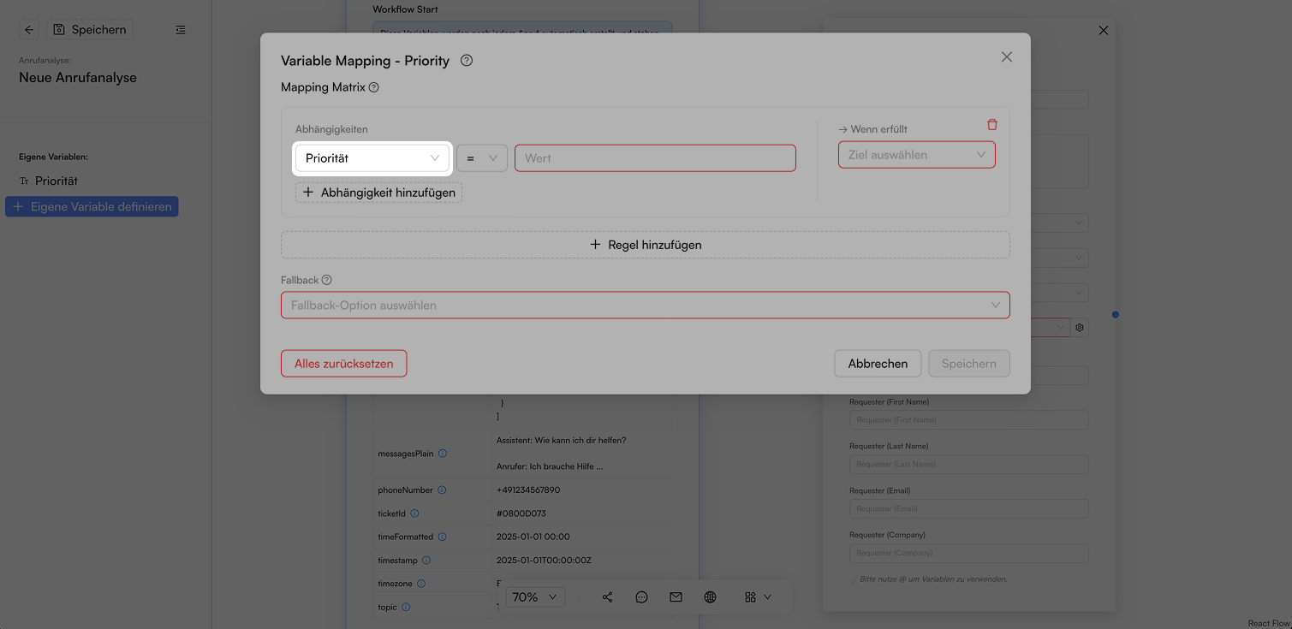Click the #0800D073 ticket ID value

(x=521, y=513)
